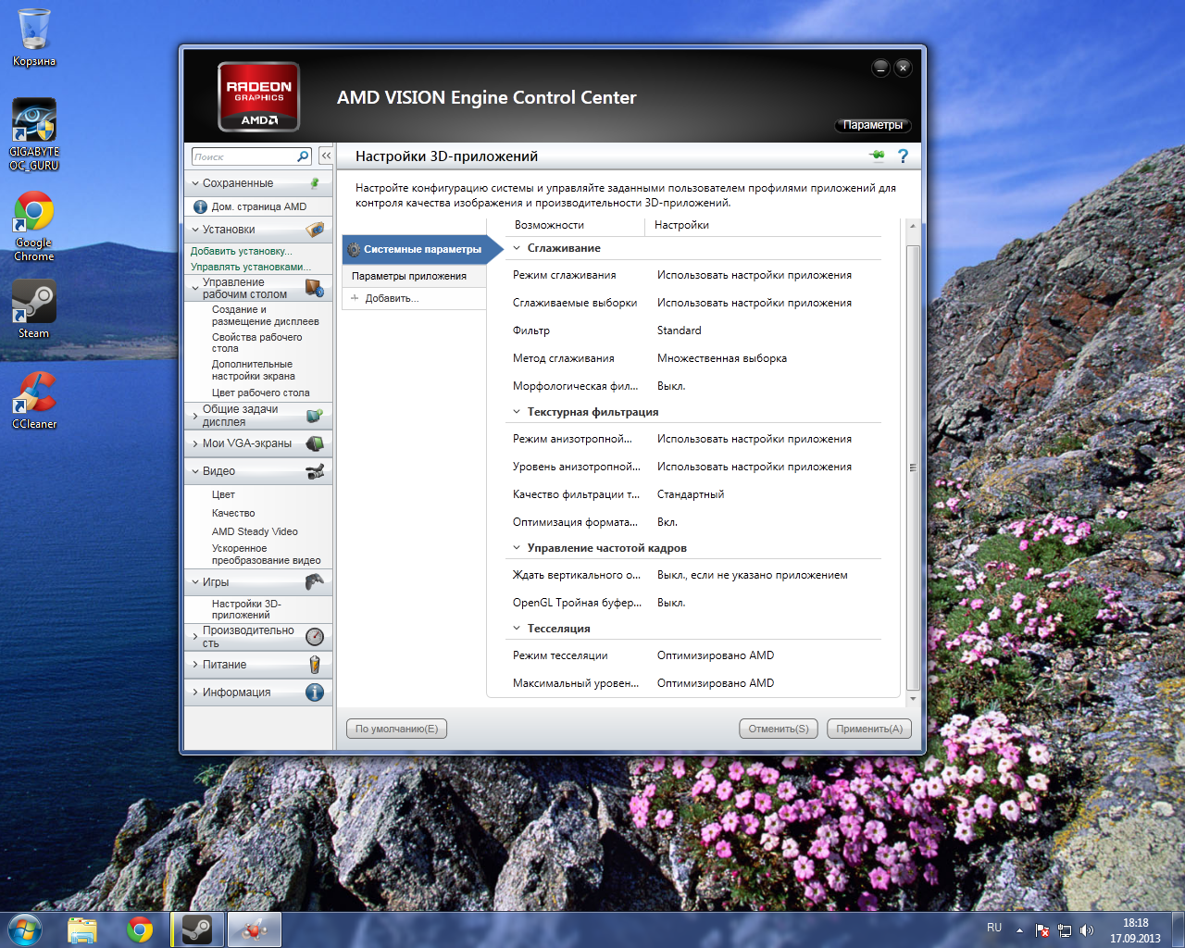Open Настройки 3D-приложений in sidebar
This screenshot has width=1185, height=948.
tap(246, 609)
